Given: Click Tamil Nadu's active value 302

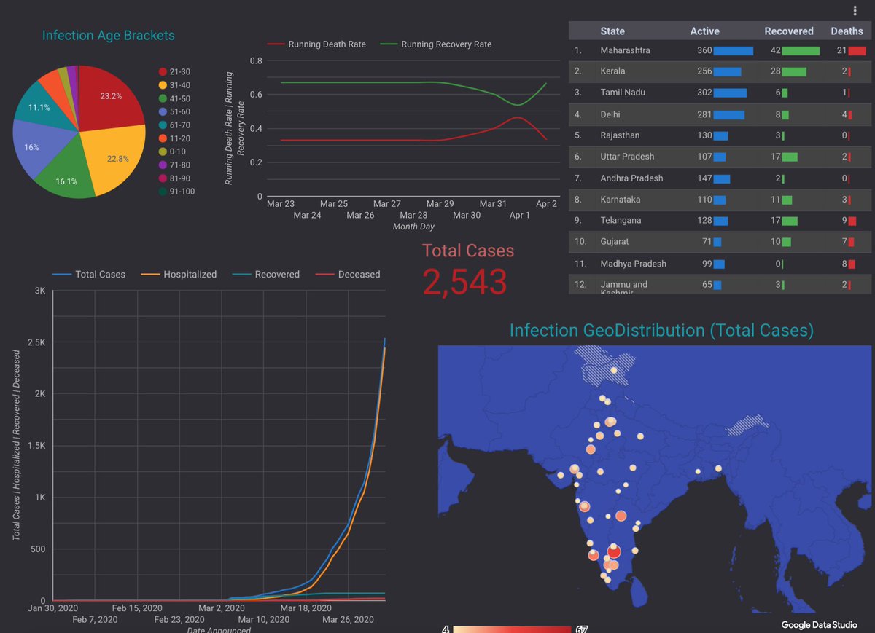Looking at the screenshot, I should tap(704, 93).
